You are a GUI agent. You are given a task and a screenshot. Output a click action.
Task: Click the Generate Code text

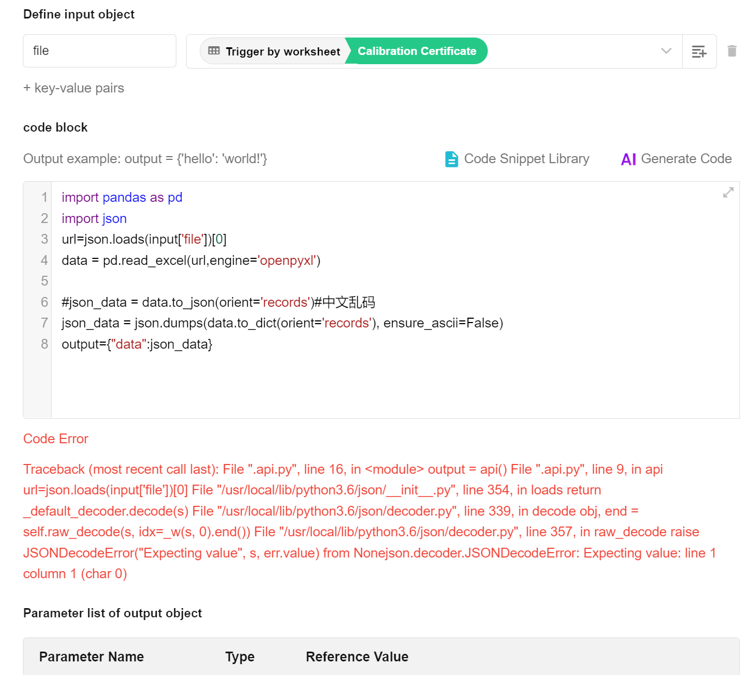point(686,159)
